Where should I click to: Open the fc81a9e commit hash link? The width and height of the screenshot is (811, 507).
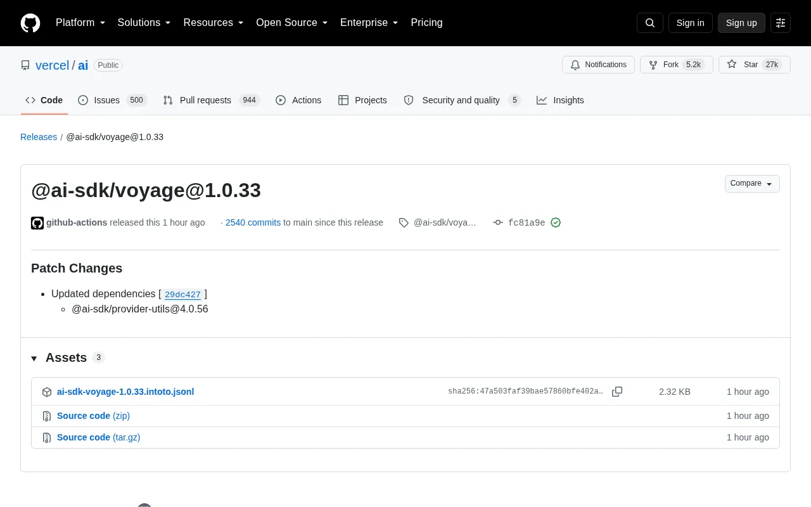pyautogui.click(x=527, y=222)
